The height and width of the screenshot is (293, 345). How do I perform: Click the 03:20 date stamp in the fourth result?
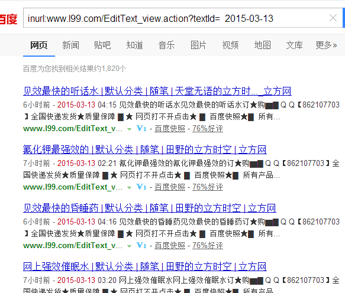tap(87, 280)
